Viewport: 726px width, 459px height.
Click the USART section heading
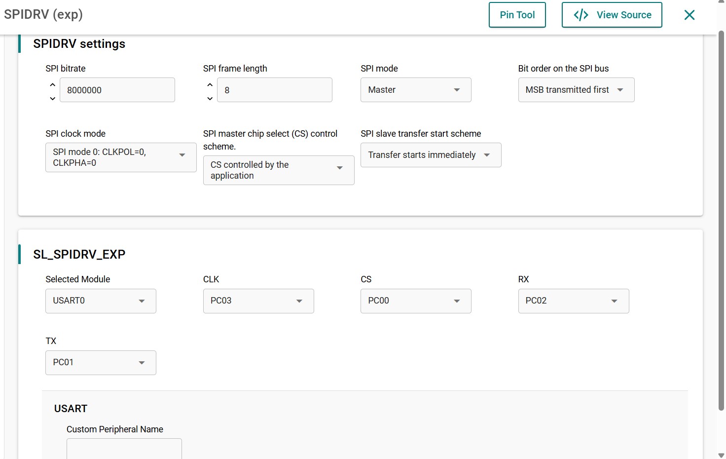point(71,409)
